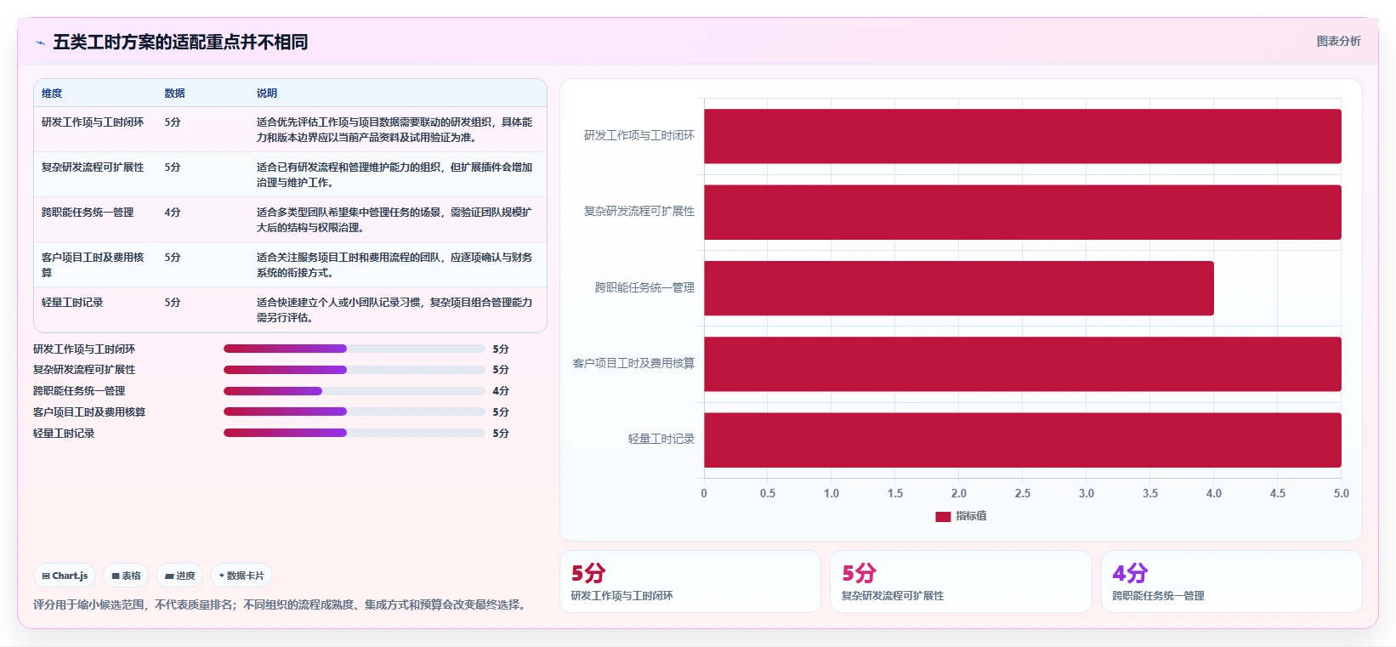The width and height of the screenshot is (1396, 647).
Task: Select the 进度 tag chip
Action: [x=179, y=576]
